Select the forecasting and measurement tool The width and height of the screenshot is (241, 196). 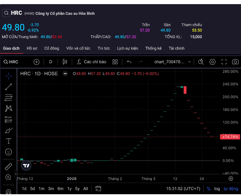coord(9,119)
